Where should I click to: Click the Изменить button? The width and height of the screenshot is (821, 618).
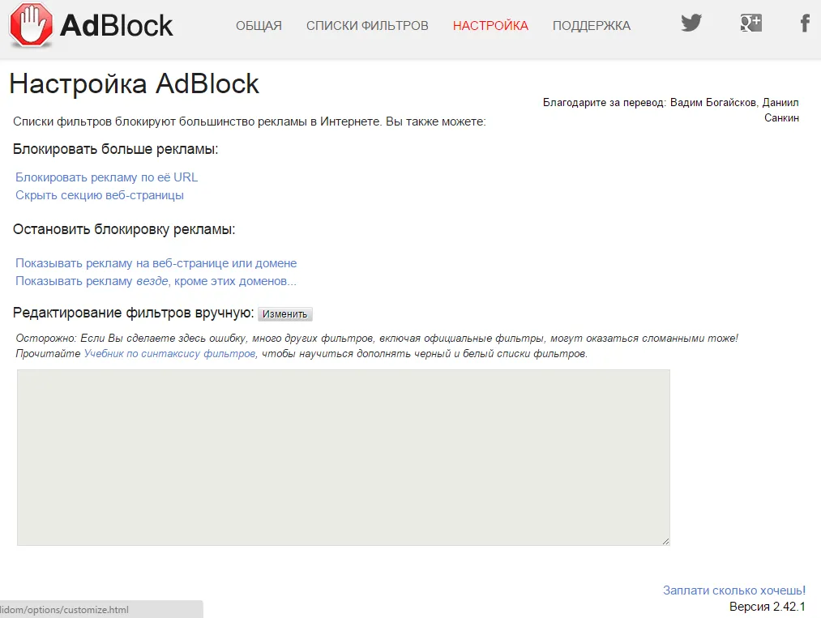click(x=285, y=314)
